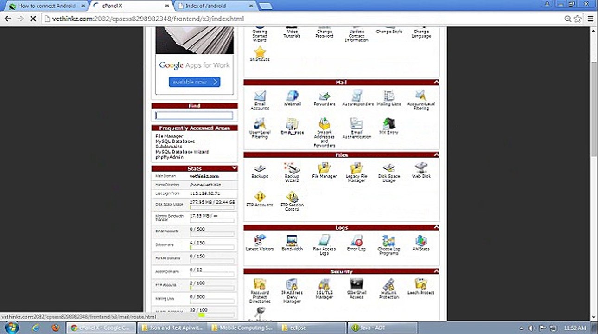Launch the Backup Wizard
This screenshot has height=334, width=598.
[x=292, y=173]
